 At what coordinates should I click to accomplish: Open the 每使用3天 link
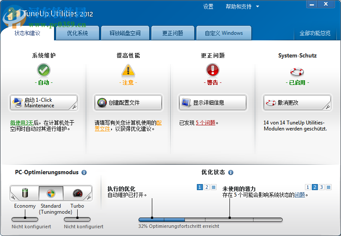(x=22, y=123)
